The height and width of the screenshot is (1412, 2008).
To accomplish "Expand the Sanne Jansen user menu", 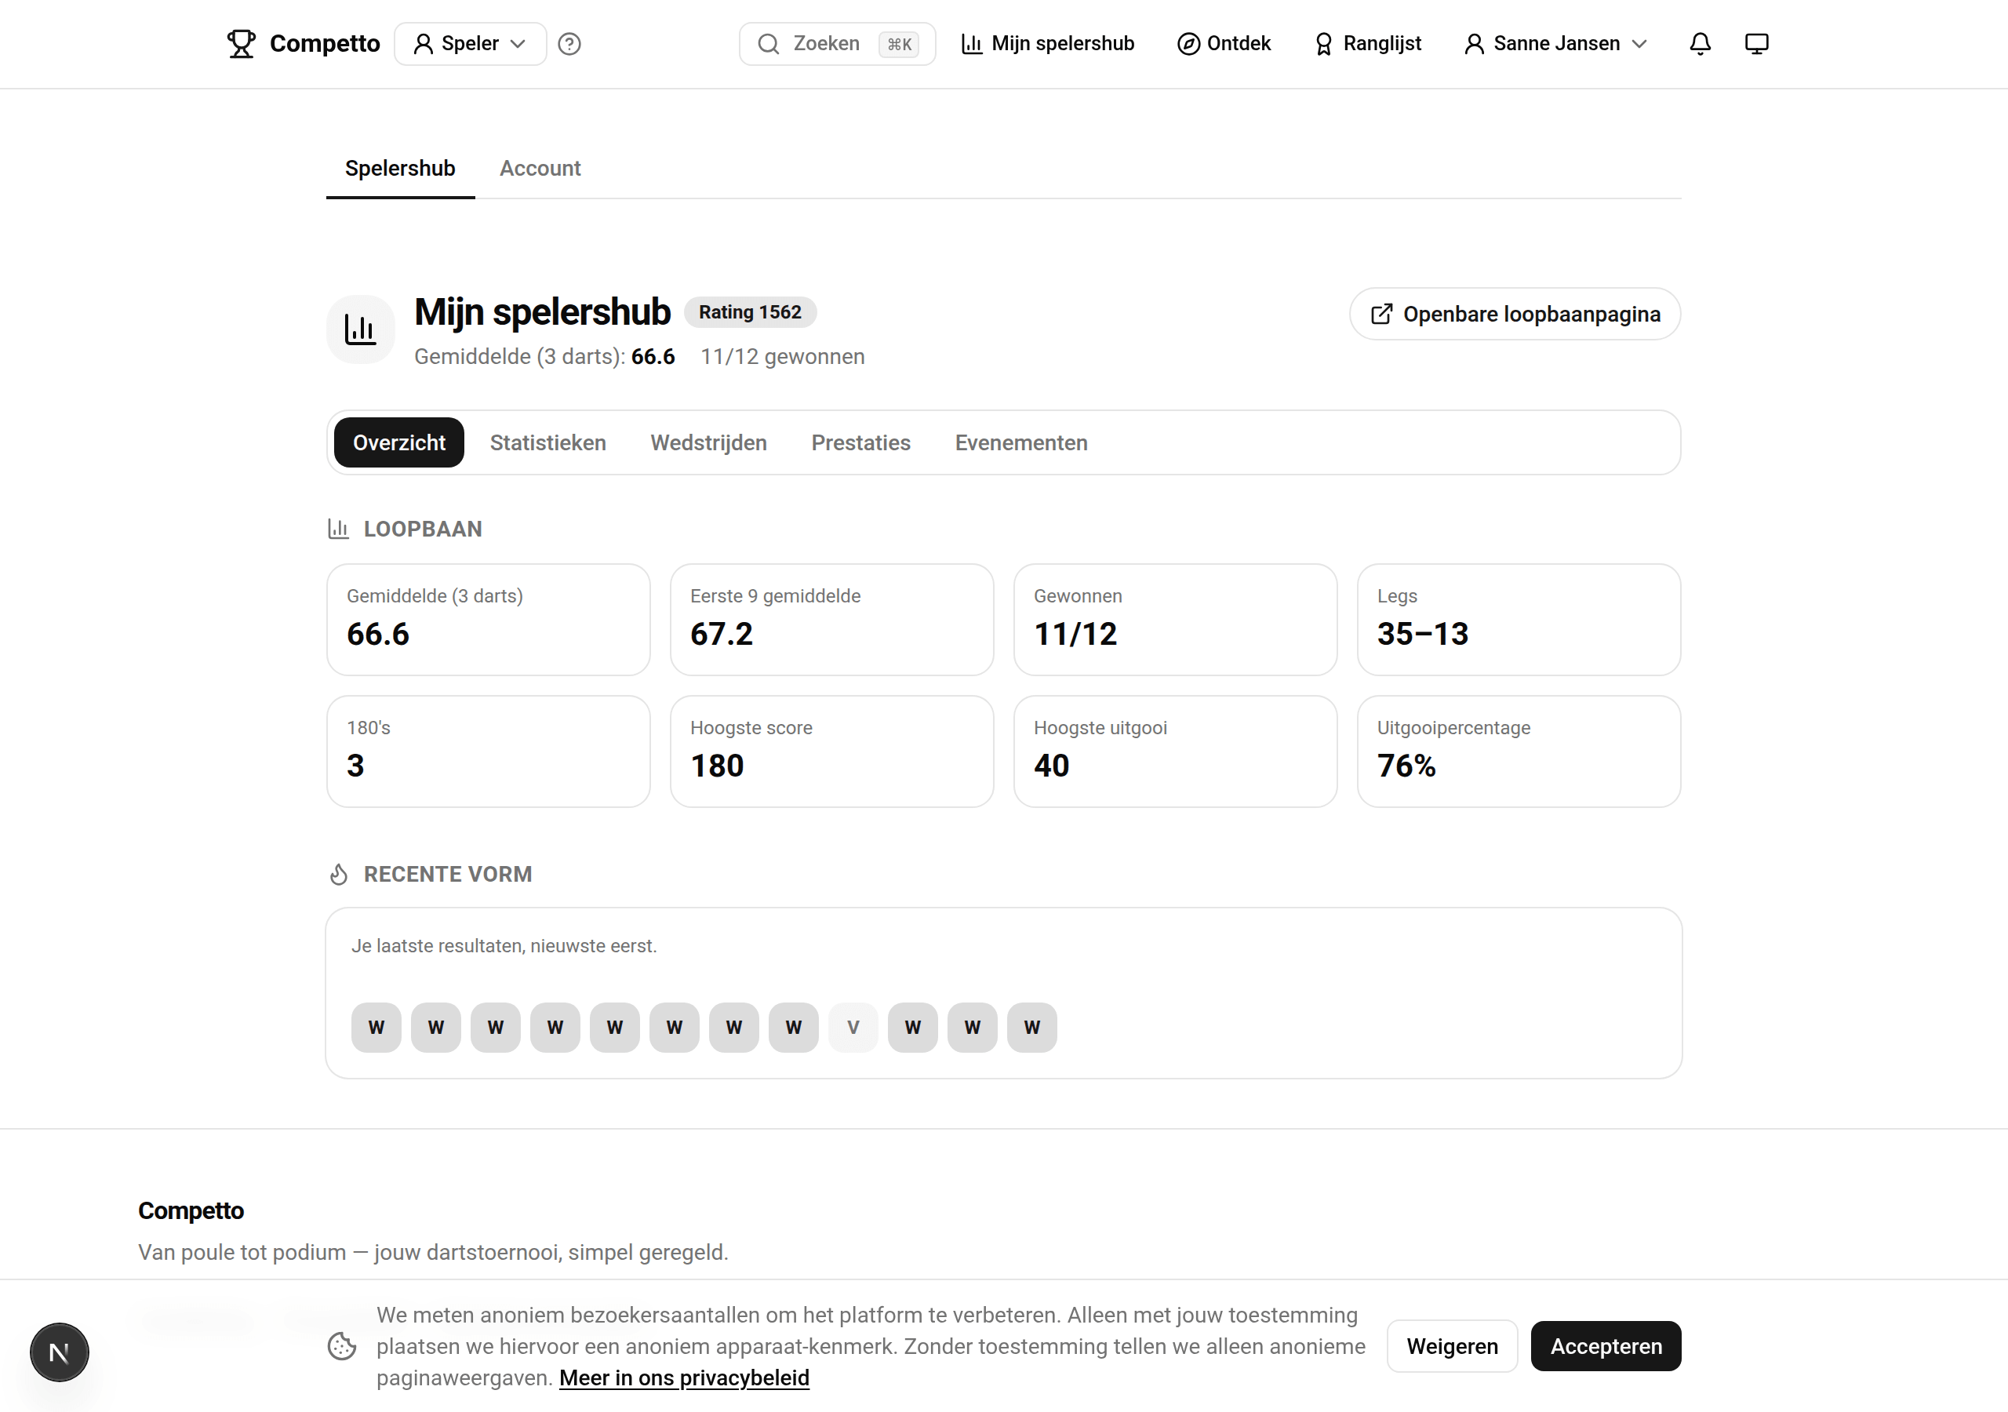I will point(1556,44).
